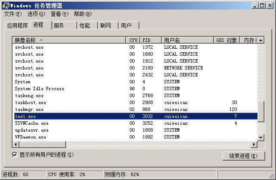The image size is (276, 180).
Task: Click the horizontal scrollbar left arrow
Action: click(x=16, y=145)
